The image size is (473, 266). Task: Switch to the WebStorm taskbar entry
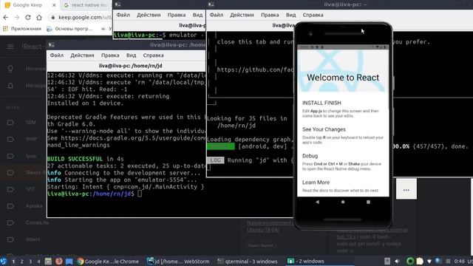178,261
